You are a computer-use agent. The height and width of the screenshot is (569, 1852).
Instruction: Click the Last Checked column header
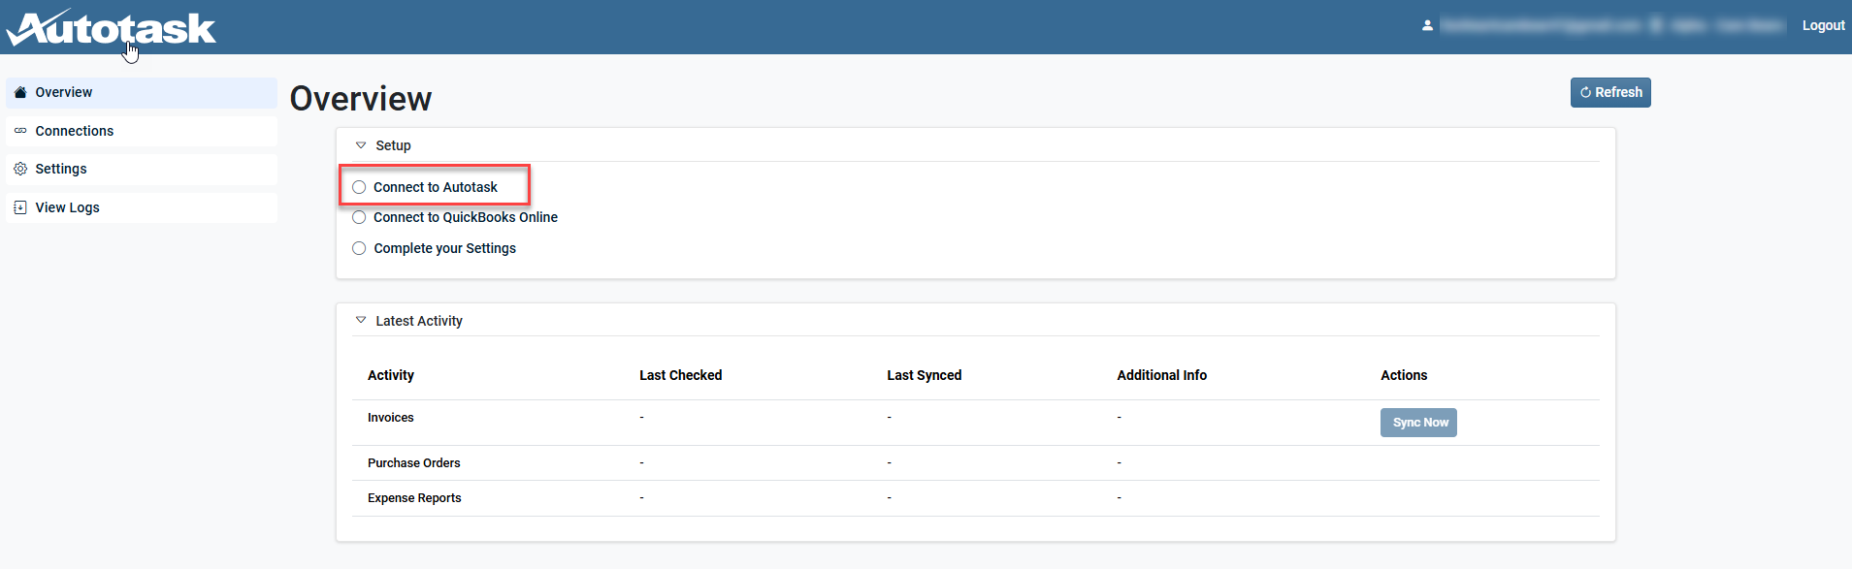(681, 375)
